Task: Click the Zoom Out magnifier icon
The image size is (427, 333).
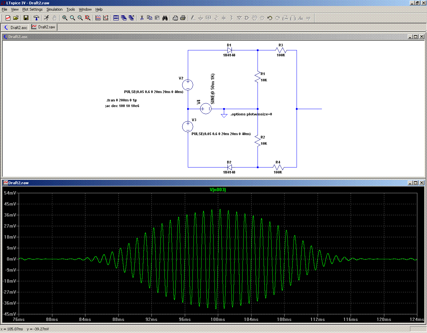Action: pyautogui.click(x=80, y=18)
